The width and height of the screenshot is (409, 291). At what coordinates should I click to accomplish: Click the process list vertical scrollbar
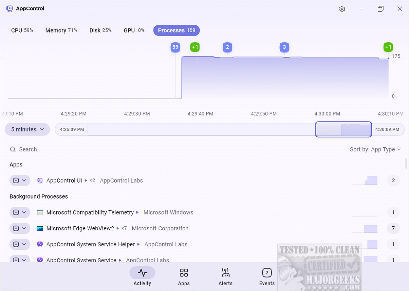406,163
